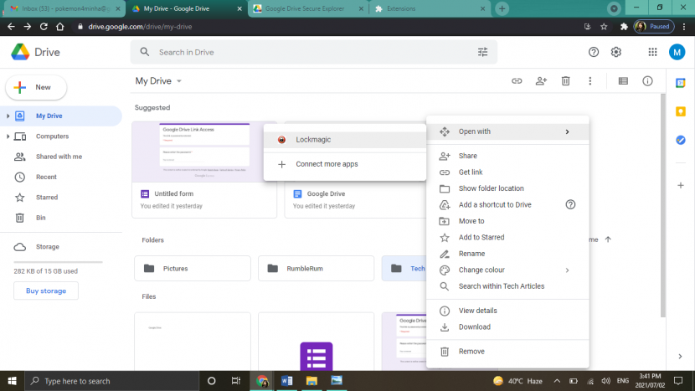Click the Get link toolbar icon
Viewport: 695px width, 391px height.
[x=517, y=80]
